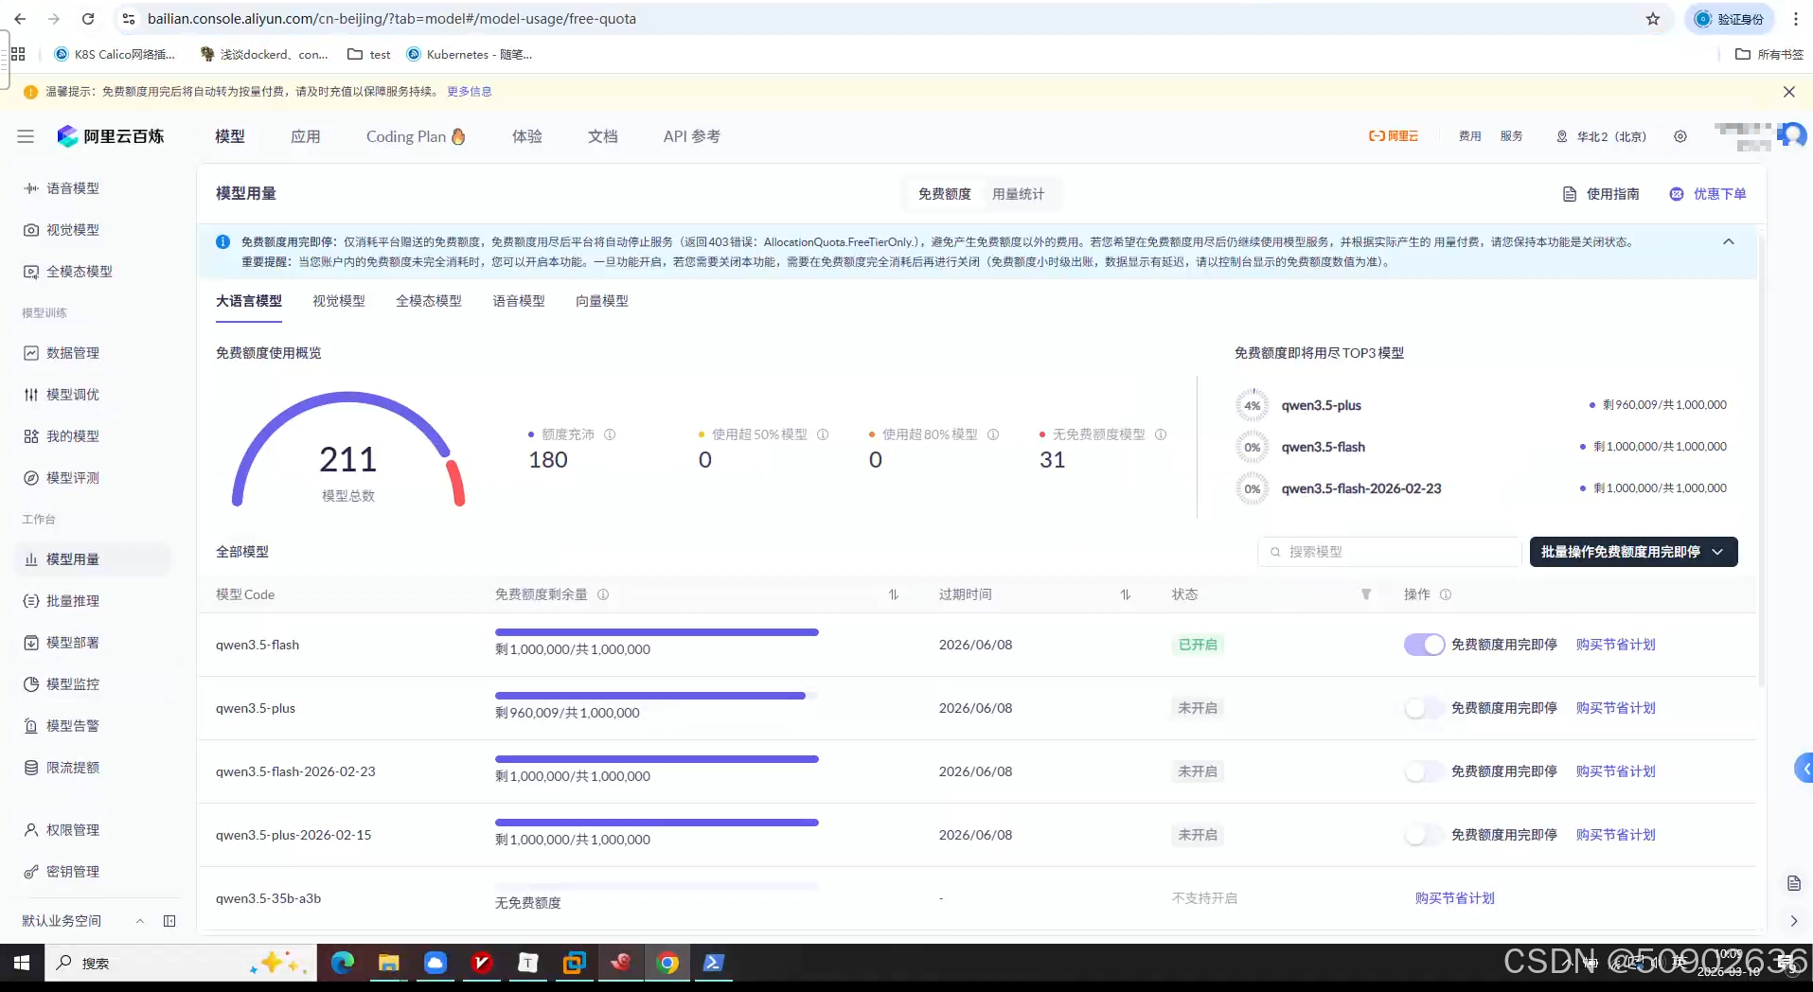Click info icon next to 无免费额度模型
1813x992 pixels.
1161,434
